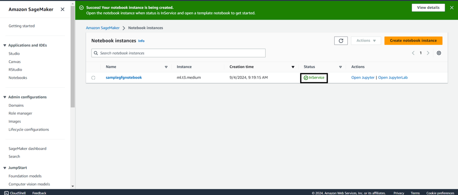Sort by Creation time column arrow

(293, 67)
